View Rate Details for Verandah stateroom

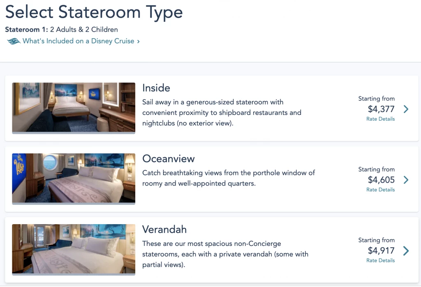point(380,260)
